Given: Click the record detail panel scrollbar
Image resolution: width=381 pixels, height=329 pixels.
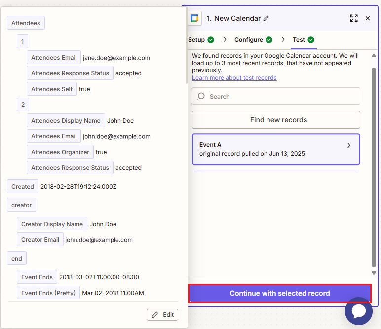Looking at the screenshot, I should click(187, 46).
